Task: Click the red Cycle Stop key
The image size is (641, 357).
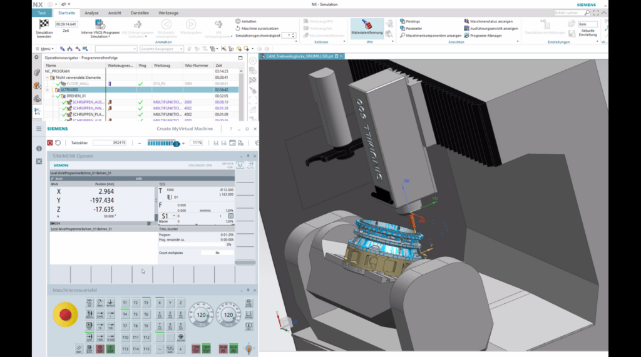Action: click(100, 349)
